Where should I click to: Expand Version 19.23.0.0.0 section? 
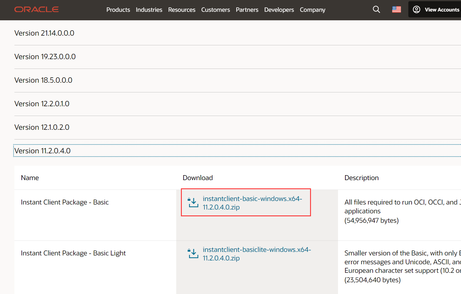[x=45, y=57]
